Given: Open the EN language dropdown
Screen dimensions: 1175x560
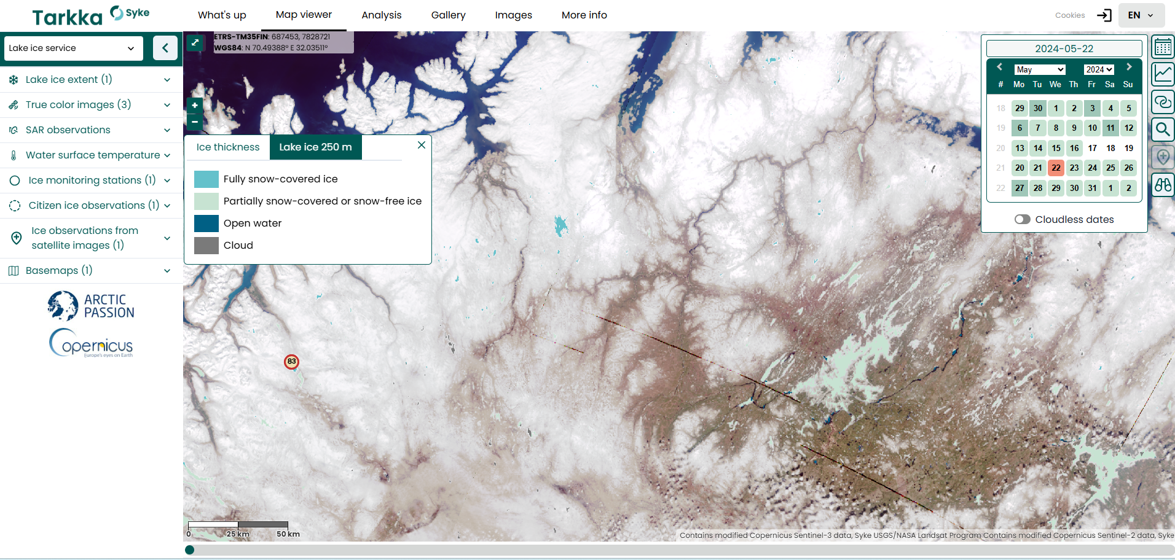Looking at the screenshot, I should [1141, 15].
